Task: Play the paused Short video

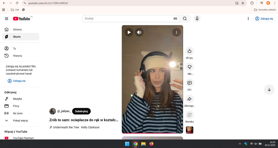Action: 129,32
